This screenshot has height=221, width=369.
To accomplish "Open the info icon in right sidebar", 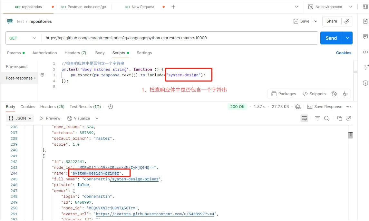I will coord(365,83).
